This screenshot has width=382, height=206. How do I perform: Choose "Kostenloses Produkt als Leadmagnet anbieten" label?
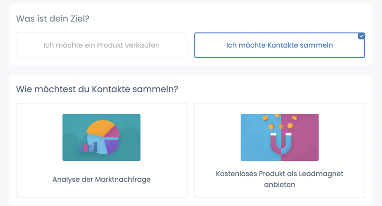(x=279, y=179)
